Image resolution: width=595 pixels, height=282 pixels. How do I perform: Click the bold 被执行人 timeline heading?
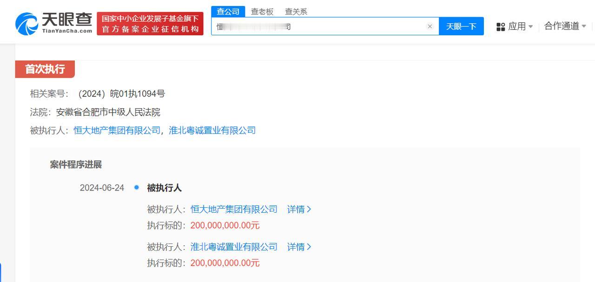coord(164,188)
